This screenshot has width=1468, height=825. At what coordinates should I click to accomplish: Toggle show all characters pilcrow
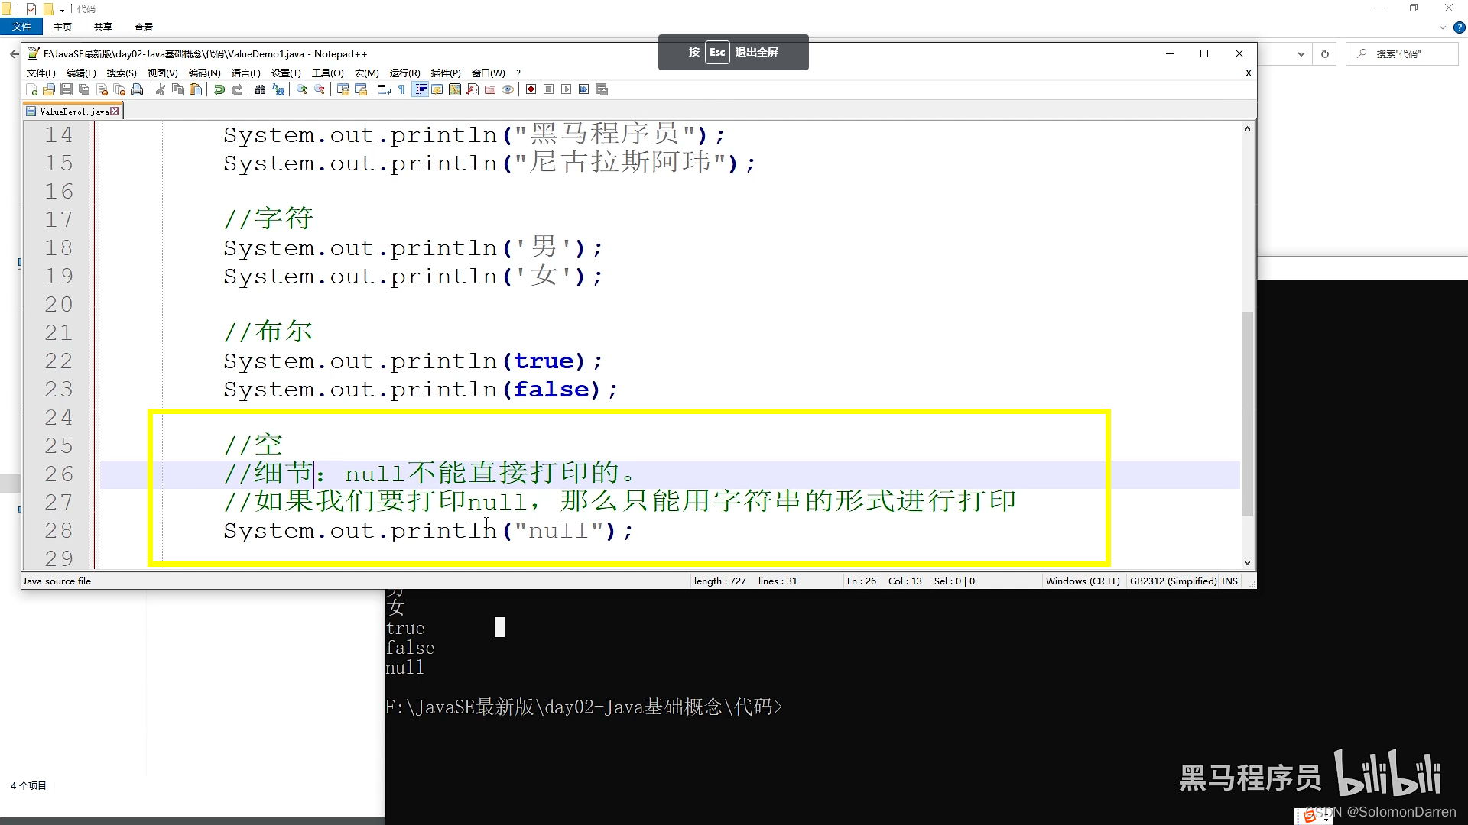401,89
